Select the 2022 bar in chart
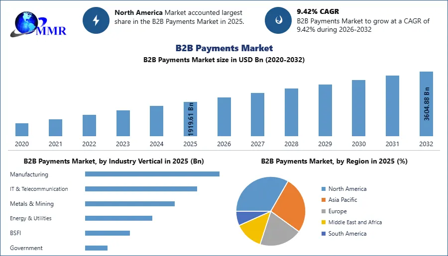The height and width of the screenshot is (256, 448). click(89, 126)
